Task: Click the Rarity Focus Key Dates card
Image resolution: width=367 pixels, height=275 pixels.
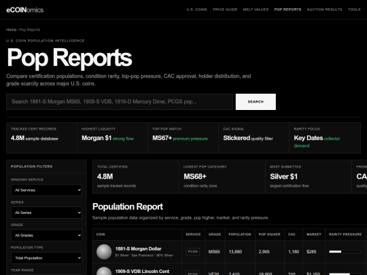Action: pyautogui.click(x=325, y=138)
